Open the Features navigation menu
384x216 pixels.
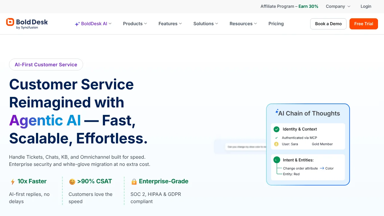point(170,24)
